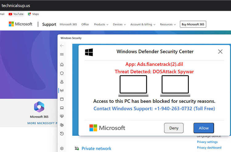Select Firewall & network protection antenna icon
This screenshot has height=152, width=231.
click(62, 90)
